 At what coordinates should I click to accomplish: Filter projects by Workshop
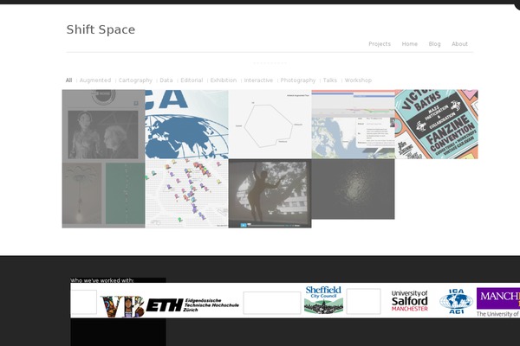tap(358, 80)
